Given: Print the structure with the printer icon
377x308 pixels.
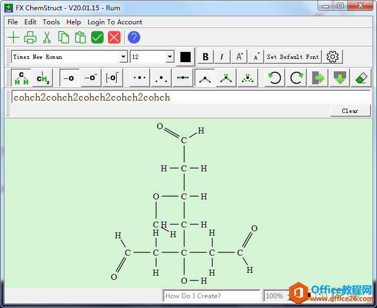Looking at the screenshot, I should click(x=30, y=37).
